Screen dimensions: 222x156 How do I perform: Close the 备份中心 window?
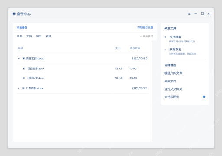click(x=209, y=14)
